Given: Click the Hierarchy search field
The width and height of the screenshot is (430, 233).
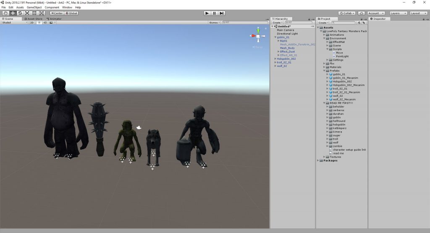Looking at the screenshot, I should click(299, 23).
